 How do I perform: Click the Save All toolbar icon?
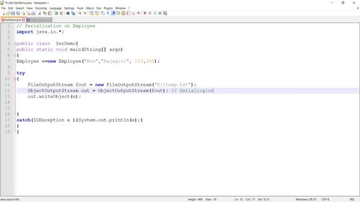pyautogui.click(x=18, y=13)
